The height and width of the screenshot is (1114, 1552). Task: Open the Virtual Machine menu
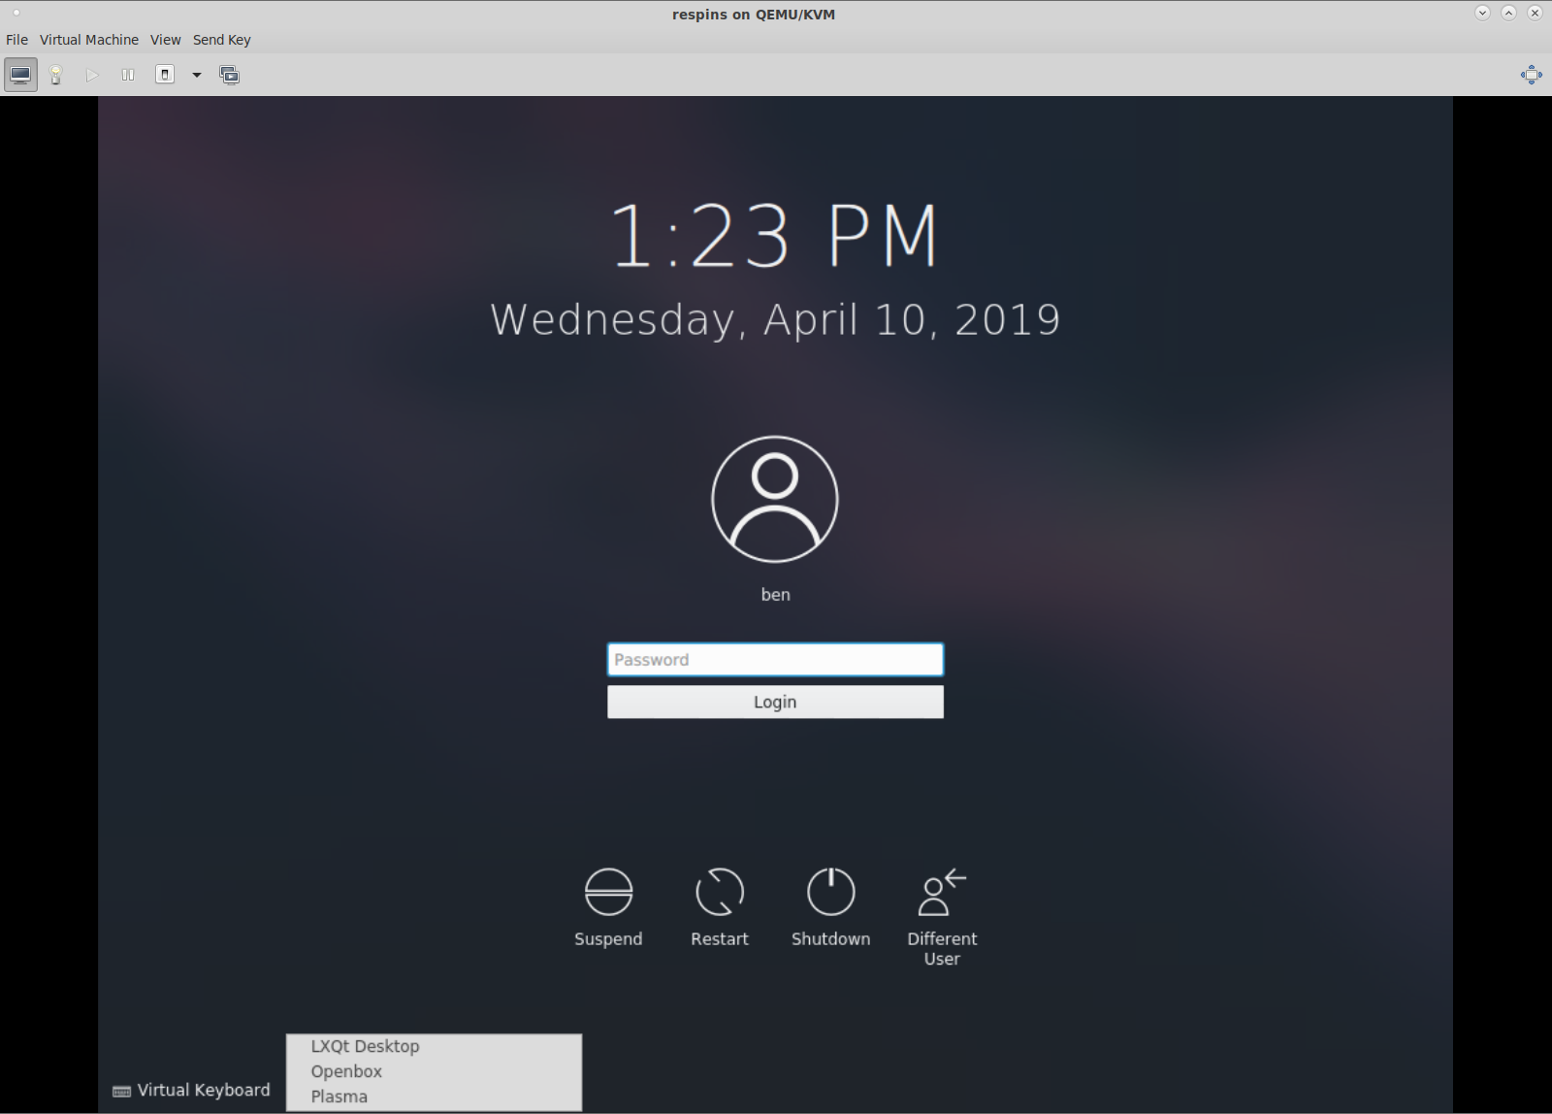point(89,40)
